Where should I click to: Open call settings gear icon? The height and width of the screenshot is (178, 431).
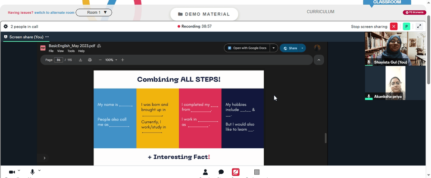(x=6, y=27)
